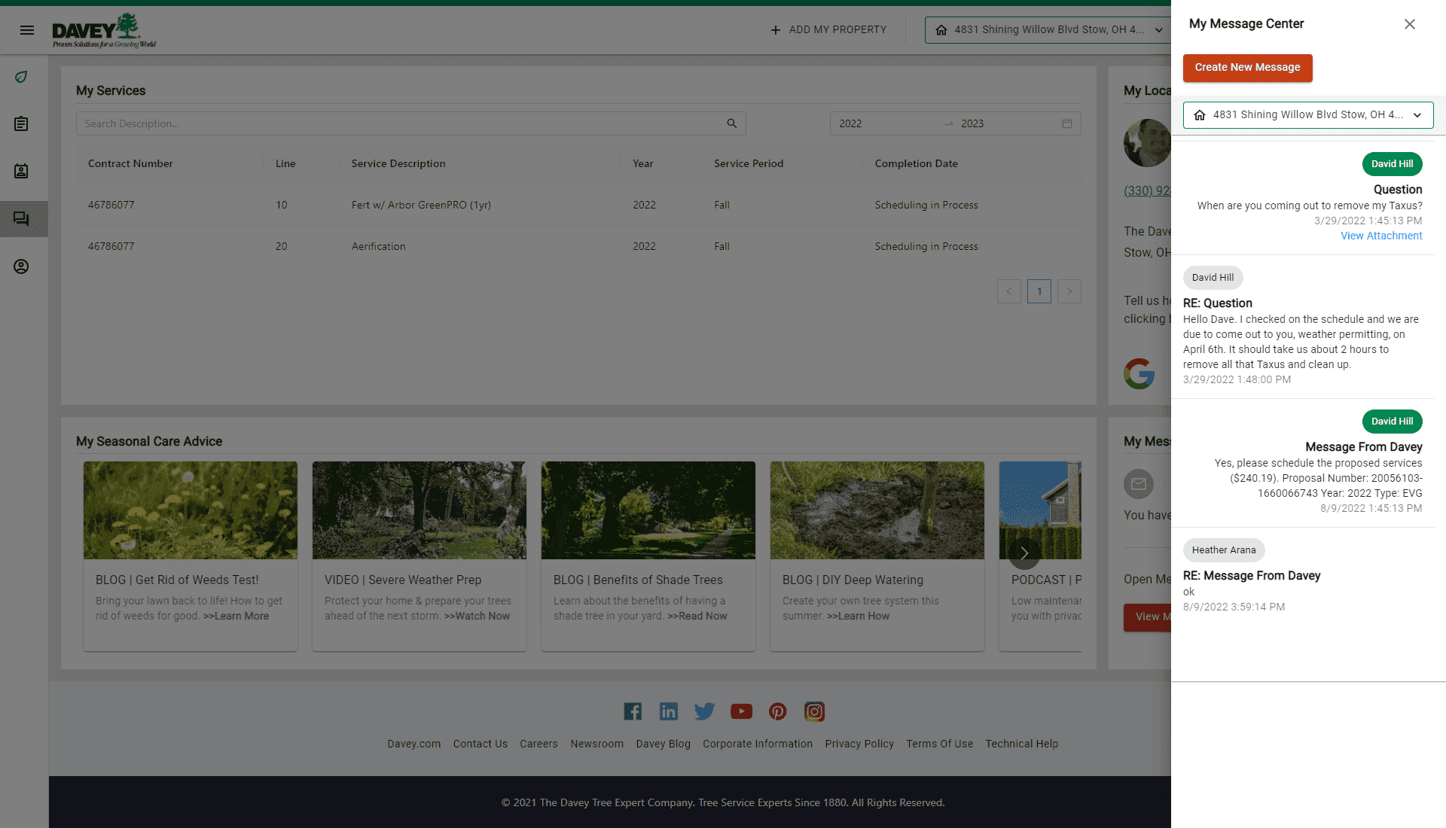The image size is (1446, 828).
Task: Select Corporate Information in the footer
Action: click(x=757, y=744)
